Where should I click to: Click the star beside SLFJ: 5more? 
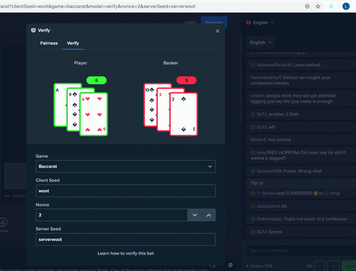coord(253,232)
